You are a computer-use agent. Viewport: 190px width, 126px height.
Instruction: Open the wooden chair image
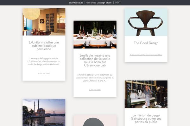pyautogui.click(x=146, y=22)
